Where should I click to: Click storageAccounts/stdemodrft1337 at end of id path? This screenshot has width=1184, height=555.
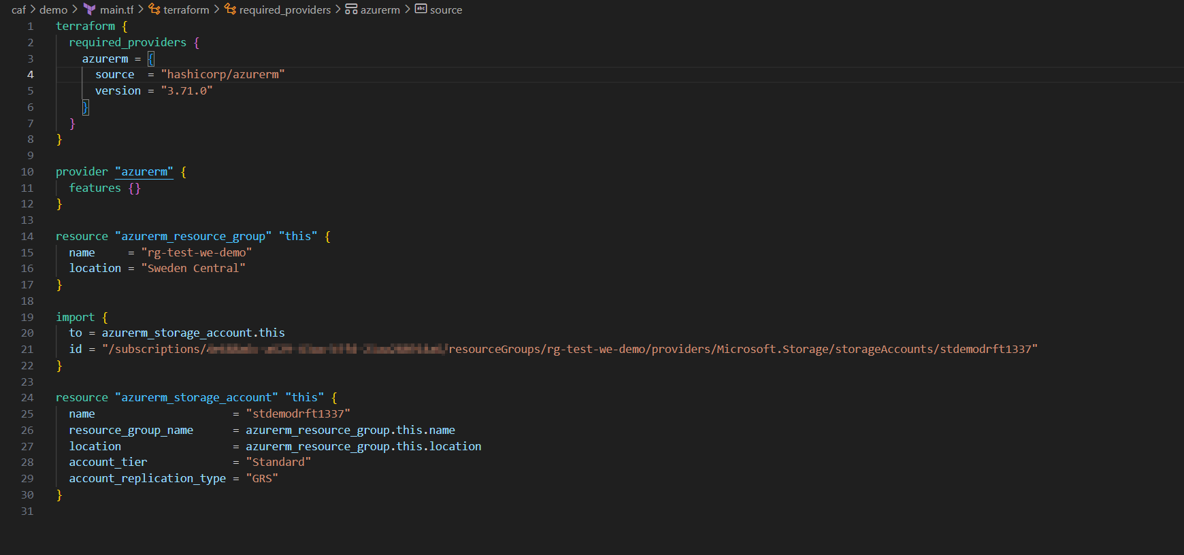click(x=934, y=349)
